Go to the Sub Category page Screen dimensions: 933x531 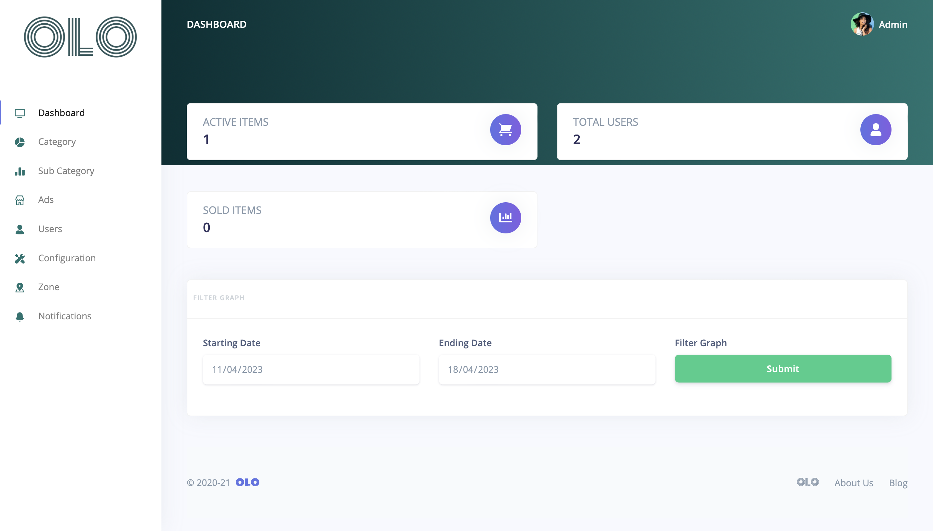66,171
